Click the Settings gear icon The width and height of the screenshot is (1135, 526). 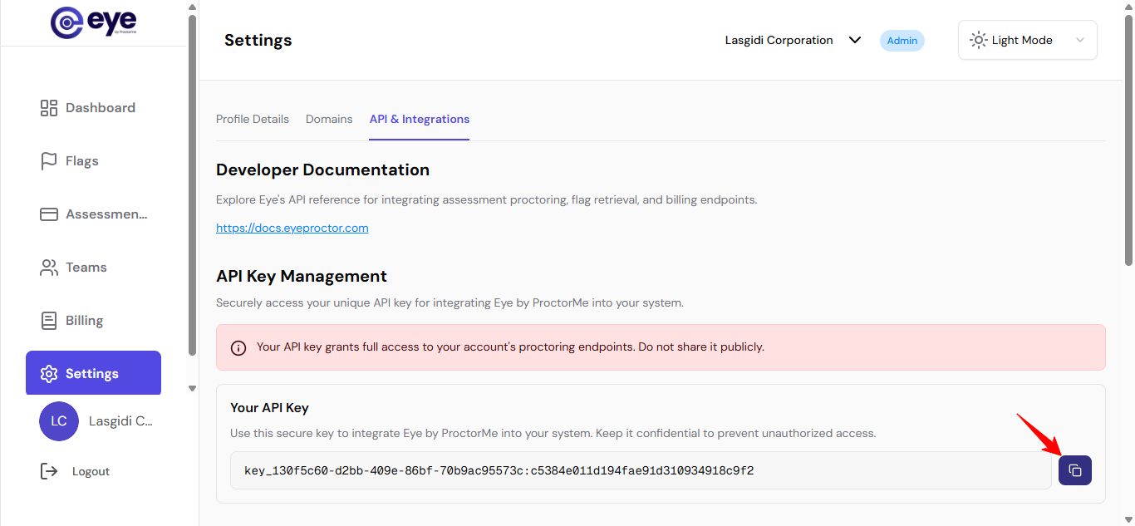[x=49, y=374]
